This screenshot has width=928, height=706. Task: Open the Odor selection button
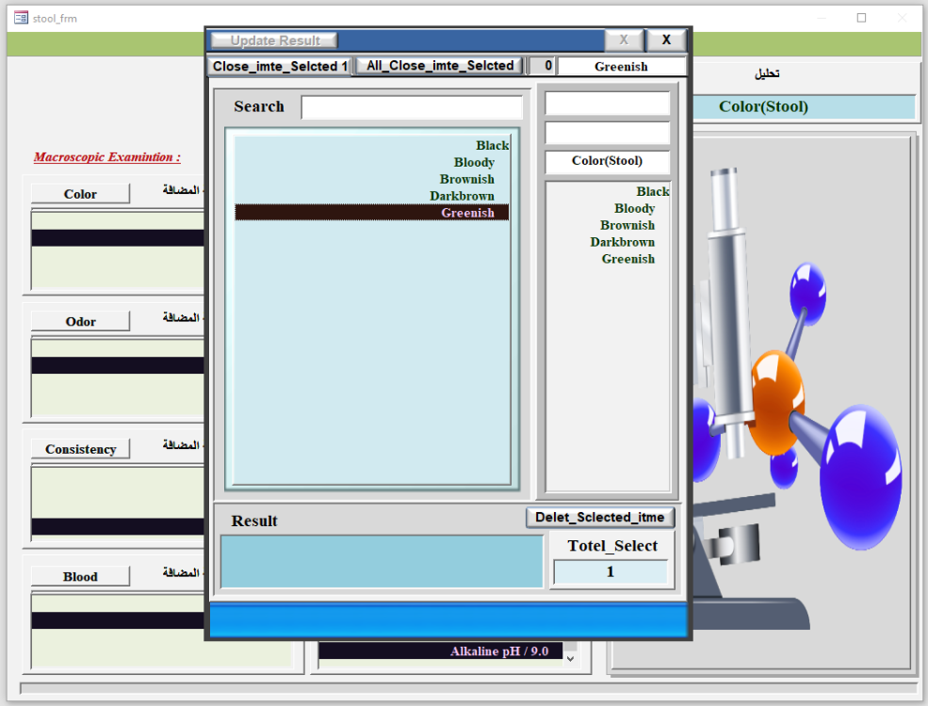click(x=80, y=321)
